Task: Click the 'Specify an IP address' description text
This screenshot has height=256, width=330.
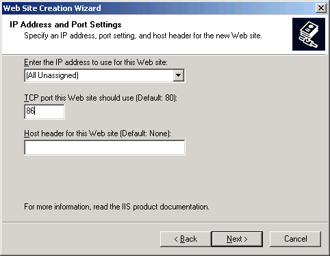Action: 143,36
